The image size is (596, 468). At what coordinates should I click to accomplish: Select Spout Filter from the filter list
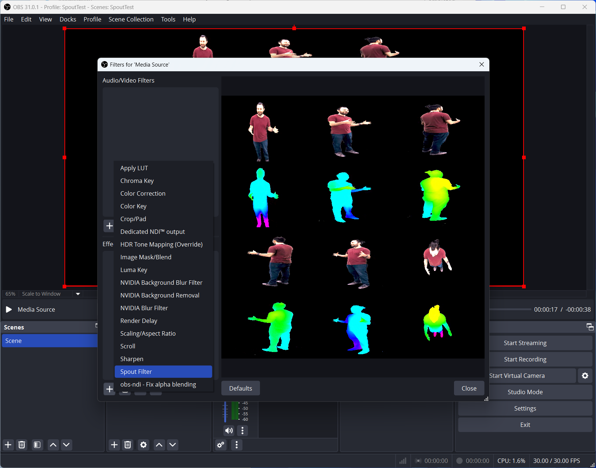pyautogui.click(x=163, y=372)
